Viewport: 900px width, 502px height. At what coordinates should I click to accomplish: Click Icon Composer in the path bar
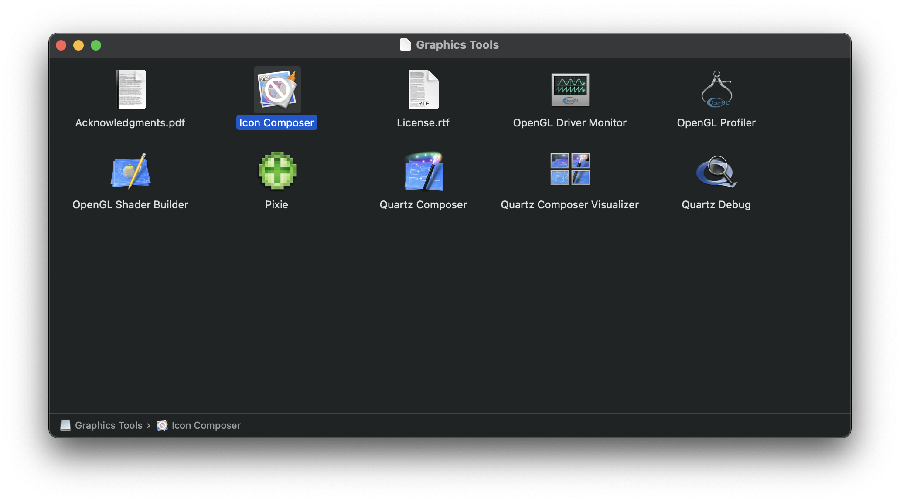coord(206,425)
